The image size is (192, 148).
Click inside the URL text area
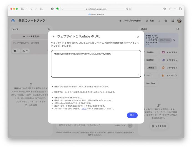[96, 64]
